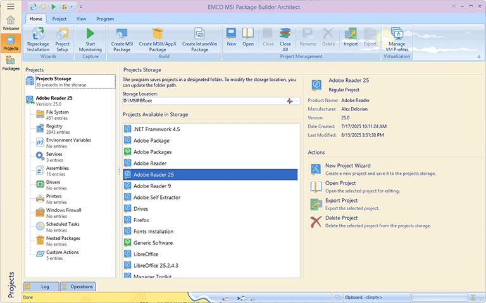Image resolution: width=486 pixels, height=303 pixels.
Task: Open the quick access toolbar dropdown arrow
Action: point(81,6)
